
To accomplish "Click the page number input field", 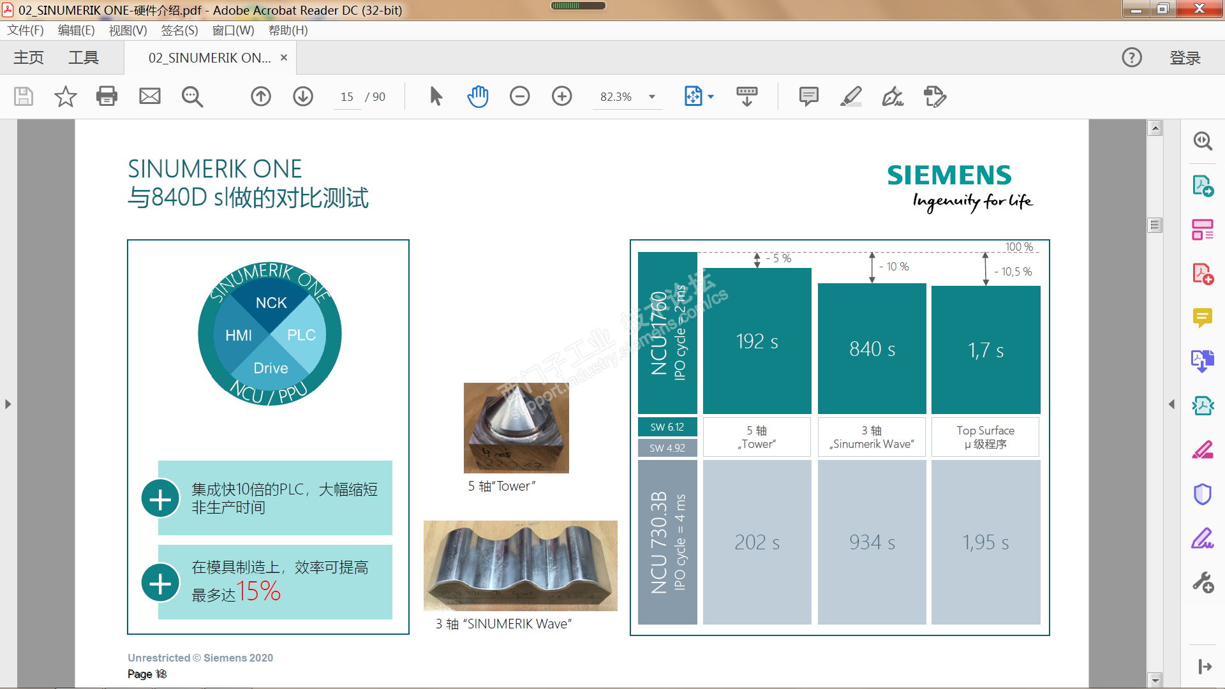I will coord(347,97).
